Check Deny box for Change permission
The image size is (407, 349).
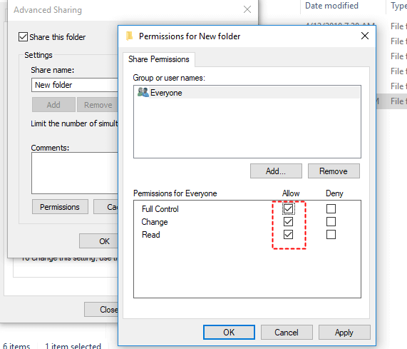click(331, 222)
